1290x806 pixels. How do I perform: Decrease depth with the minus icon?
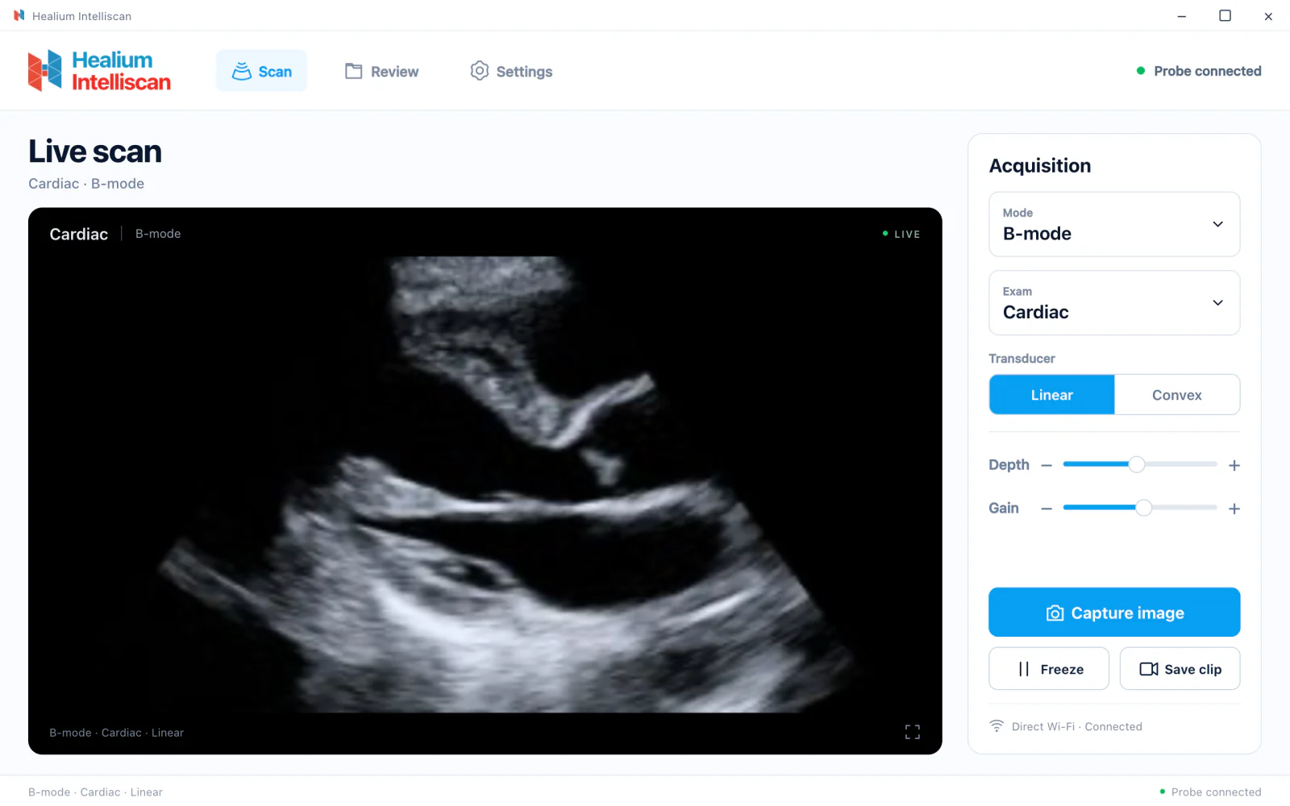tap(1047, 465)
